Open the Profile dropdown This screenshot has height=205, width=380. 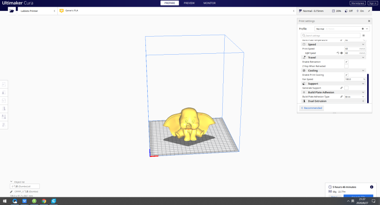[x=342, y=29]
